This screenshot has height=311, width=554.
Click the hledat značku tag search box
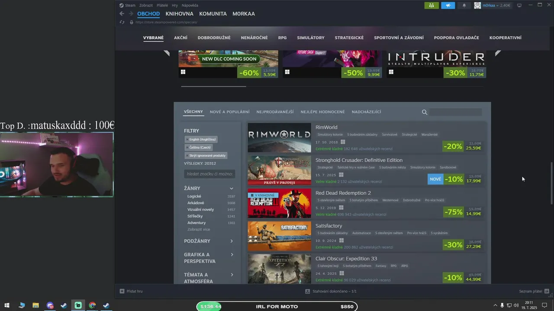point(209,174)
